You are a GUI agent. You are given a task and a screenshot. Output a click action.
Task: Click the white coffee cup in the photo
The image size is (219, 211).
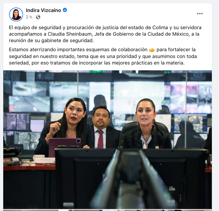(39, 158)
